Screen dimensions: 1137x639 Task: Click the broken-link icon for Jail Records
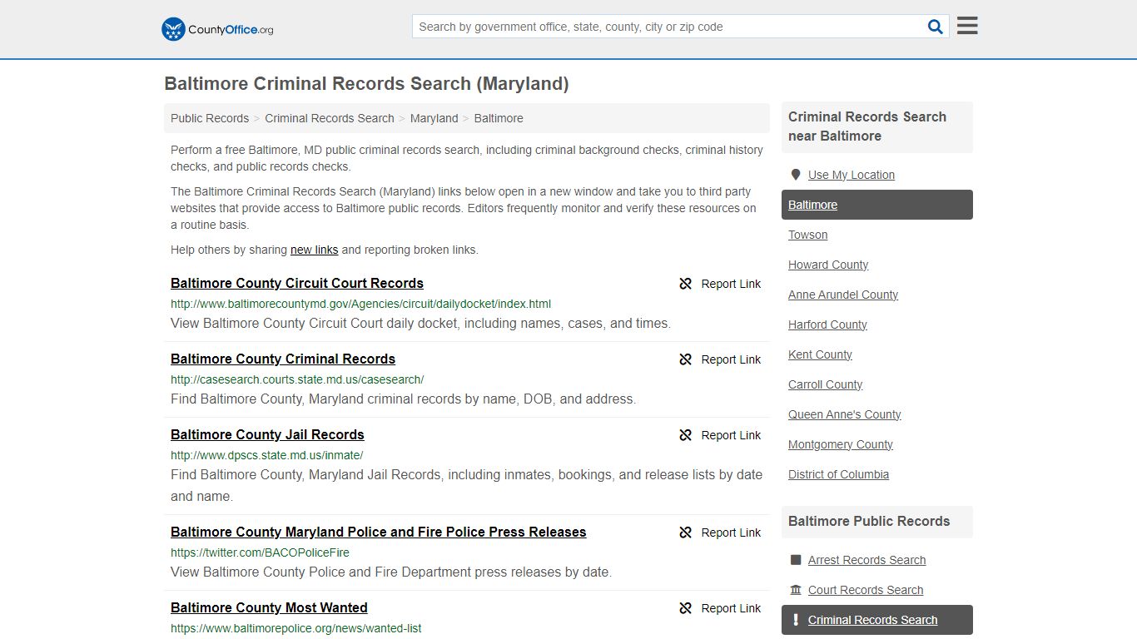pyautogui.click(x=686, y=435)
